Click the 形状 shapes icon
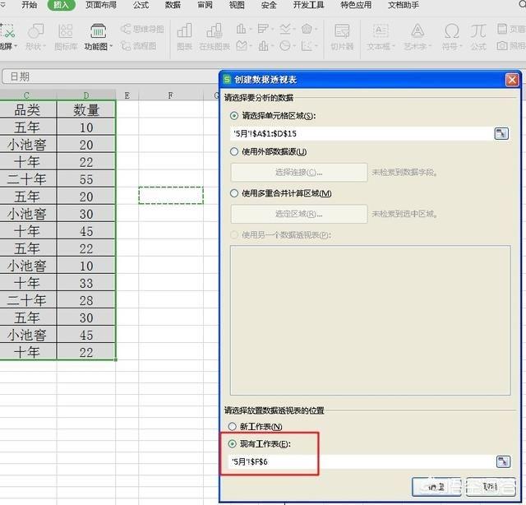This screenshot has width=526, height=505. pyautogui.click(x=35, y=31)
